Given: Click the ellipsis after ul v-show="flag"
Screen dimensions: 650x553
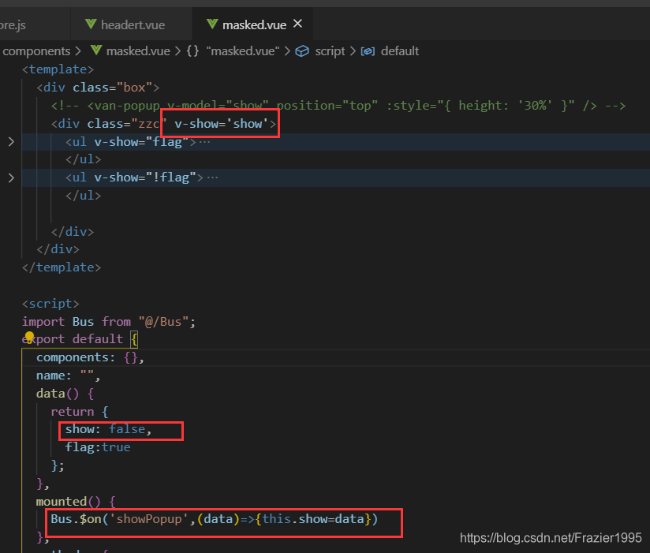Looking at the screenshot, I should [205, 142].
